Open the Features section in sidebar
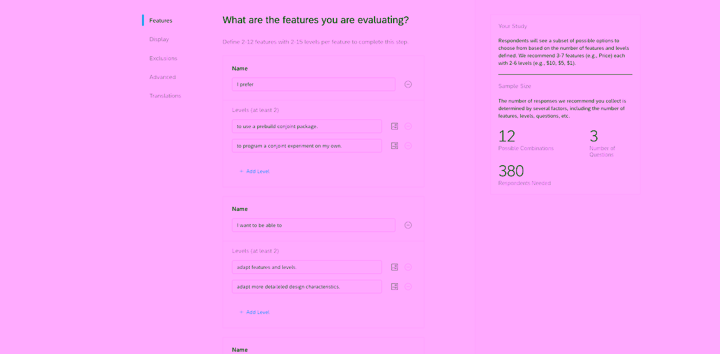Viewport: 720px width, 354px height. (x=161, y=21)
